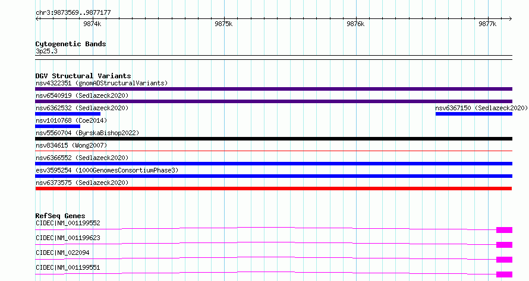The image size is (529, 281).
Task: Open the CIDEC|NM_001199552 gene label
Action: tap(68, 223)
